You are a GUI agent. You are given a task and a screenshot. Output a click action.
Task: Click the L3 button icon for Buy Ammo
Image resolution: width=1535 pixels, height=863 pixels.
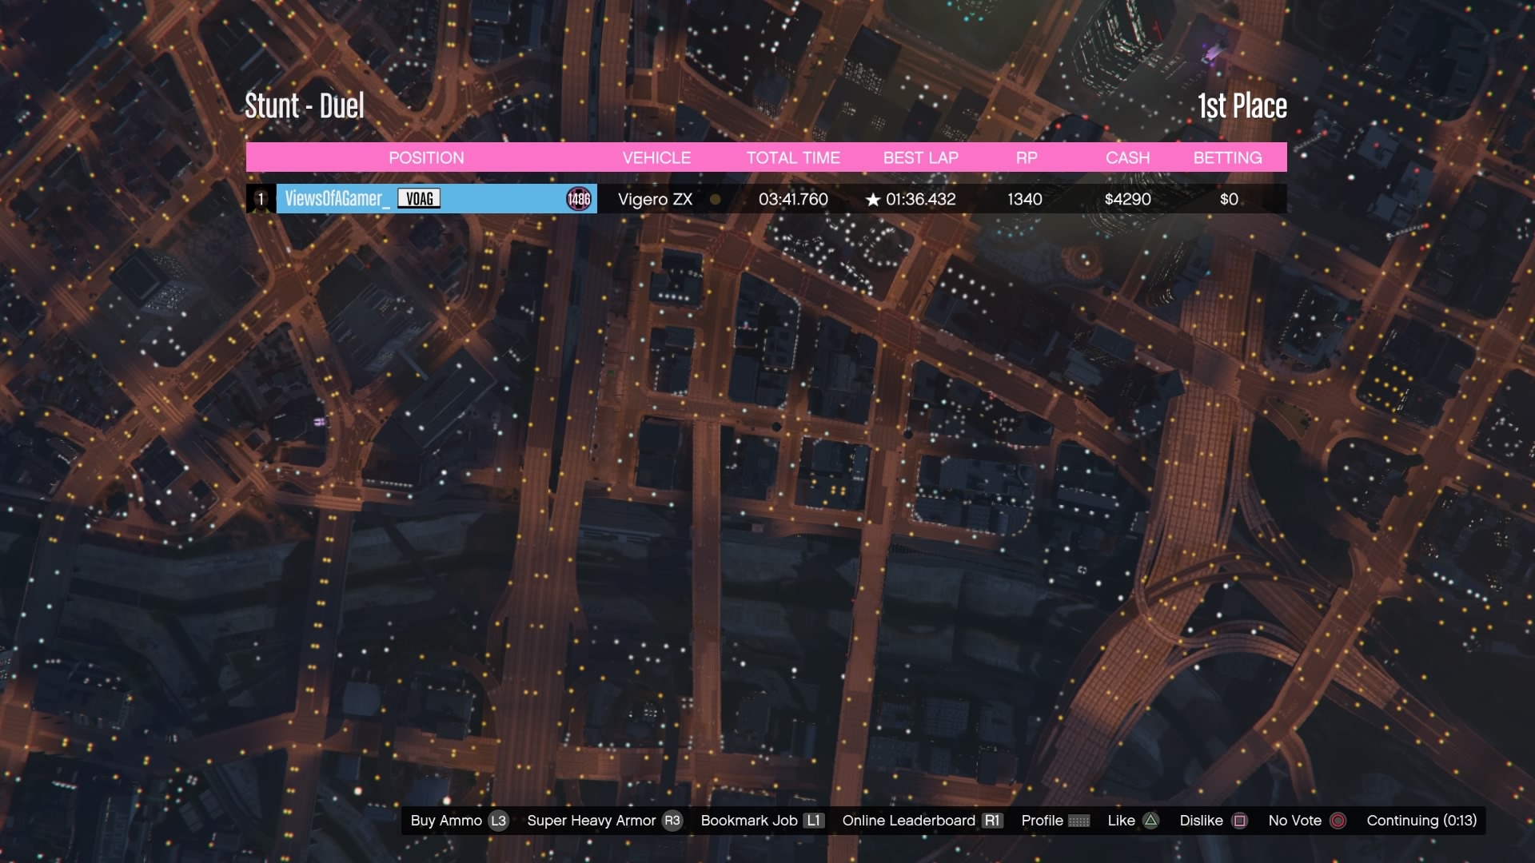499,821
